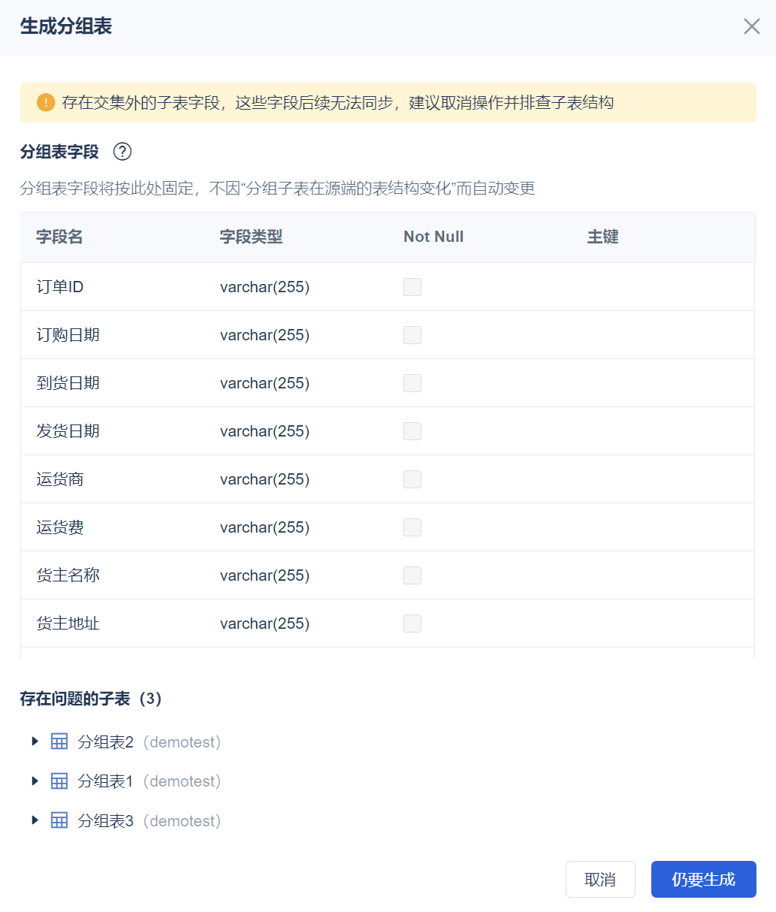Viewport: 776px width, 912px height.
Task: Click the 仍要生成 button
Action: pos(703,879)
